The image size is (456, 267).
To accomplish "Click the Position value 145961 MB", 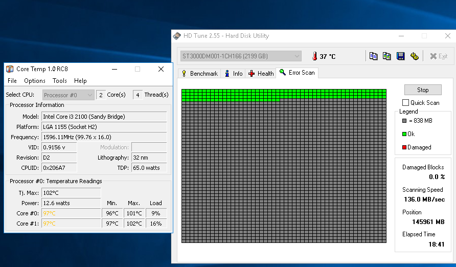I will 428,222.
